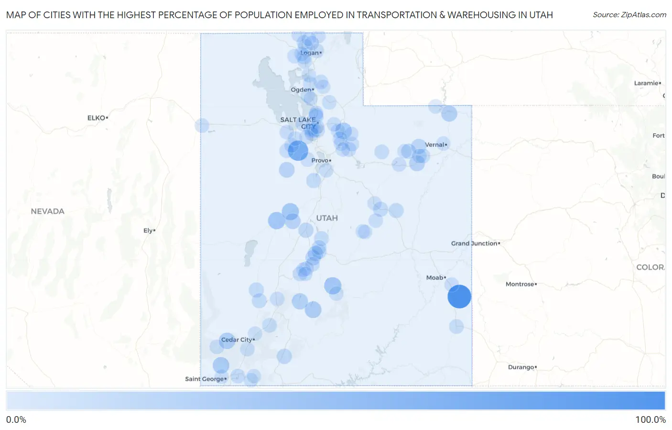This screenshot has height=430, width=672.
Task: Click the 100.0% legend label
Action: click(650, 420)
